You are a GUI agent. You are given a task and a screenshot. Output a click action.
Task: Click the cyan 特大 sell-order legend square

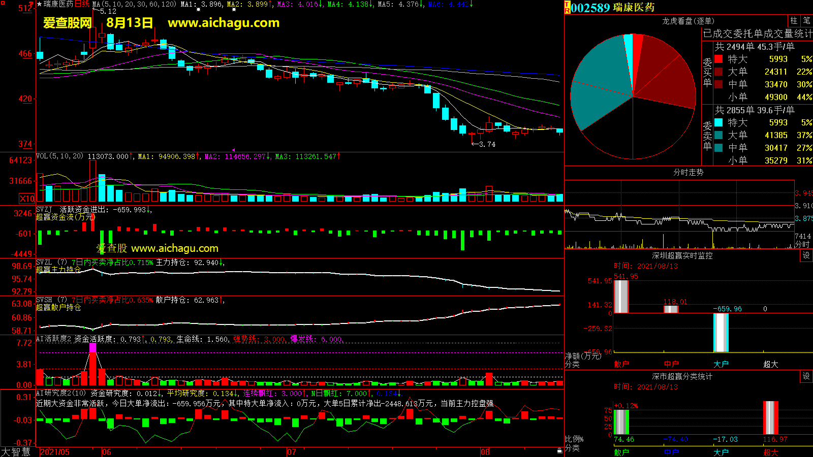click(718, 122)
